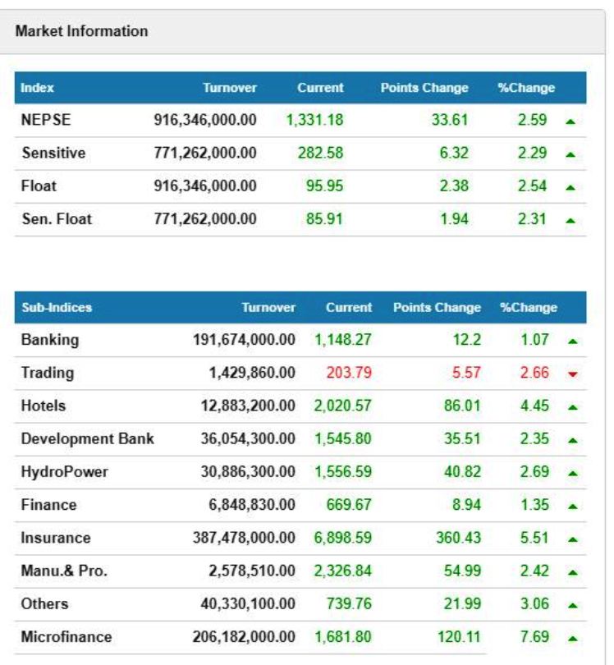Image resolution: width=614 pixels, height=665 pixels.
Task: Click NEPSE current value 1,331.18
Action: [x=314, y=120]
